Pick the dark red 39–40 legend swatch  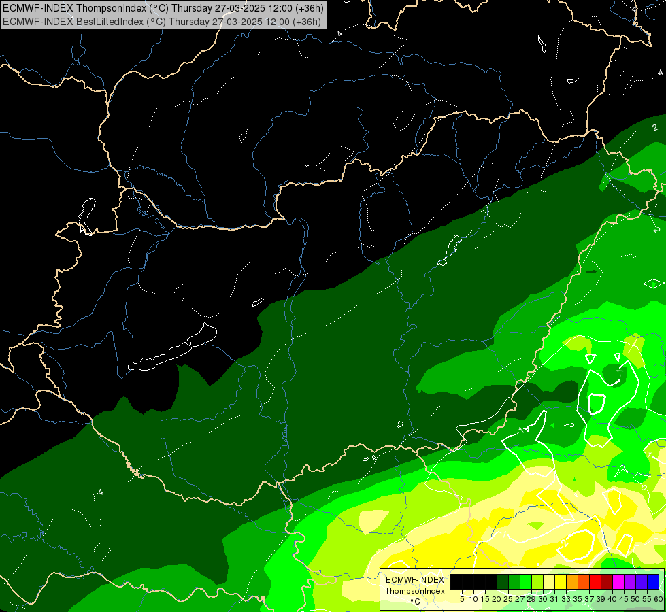pos(607,581)
